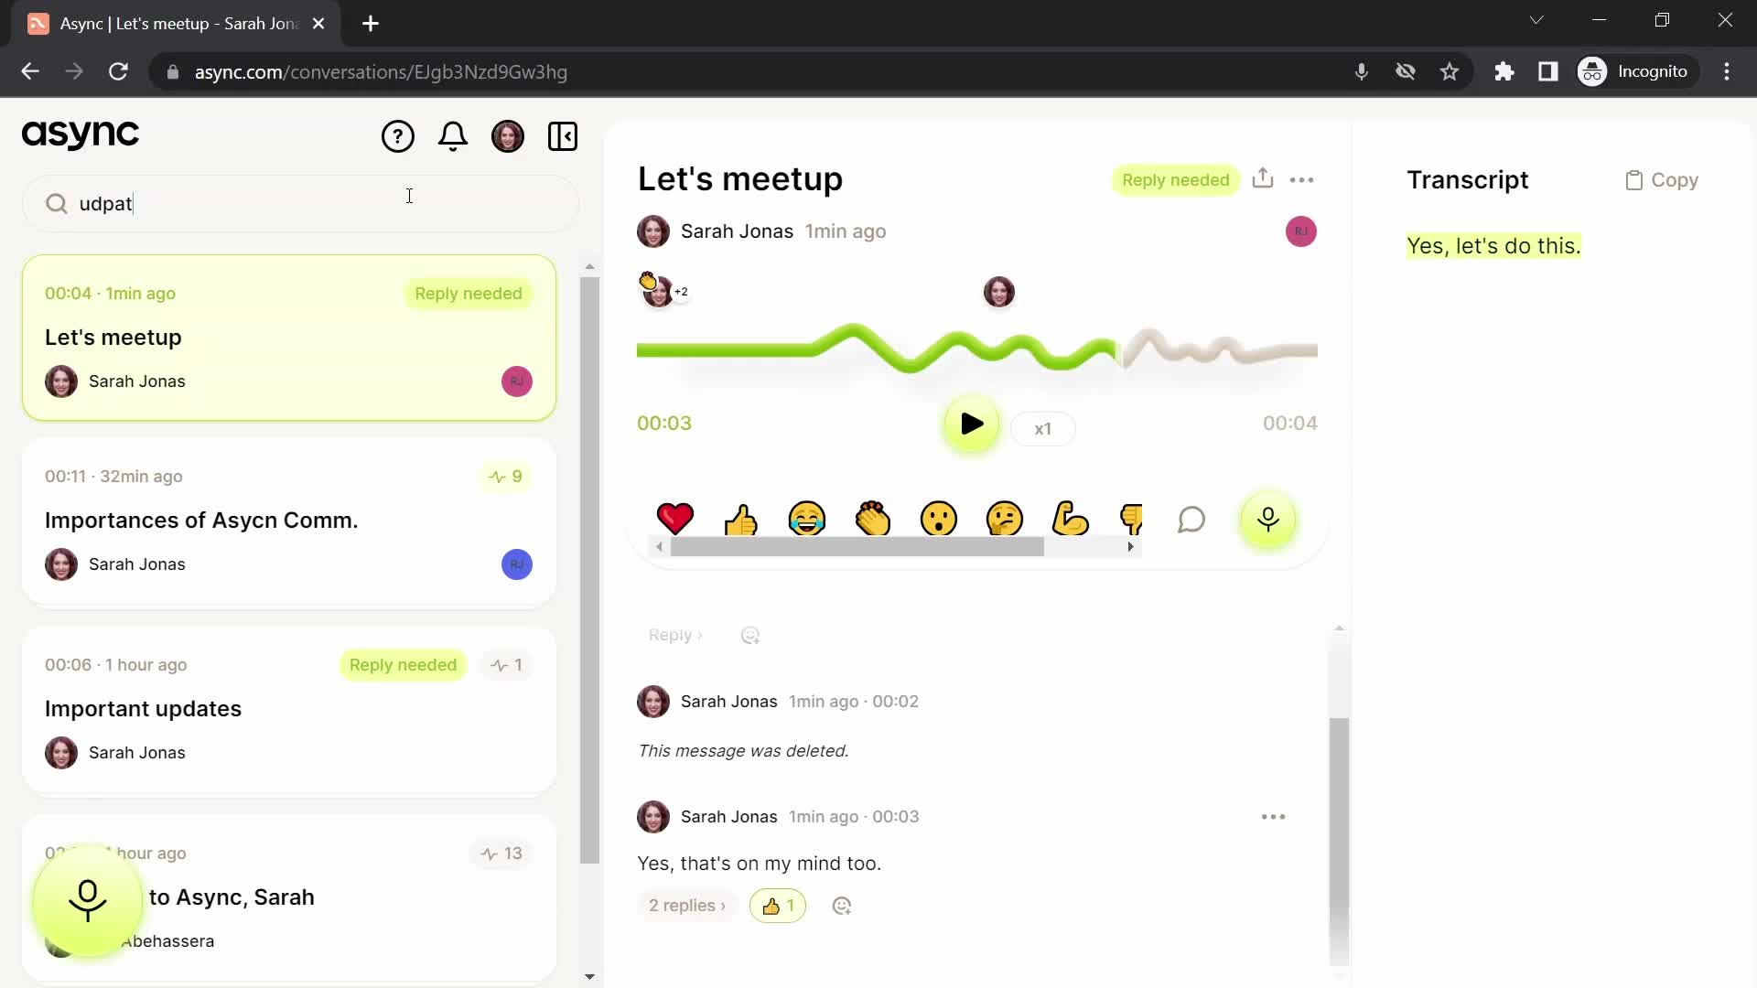Image resolution: width=1757 pixels, height=988 pixels.
Task: Toggle the sidebar collapse panel icon
Action: click(x=563, y=135)
